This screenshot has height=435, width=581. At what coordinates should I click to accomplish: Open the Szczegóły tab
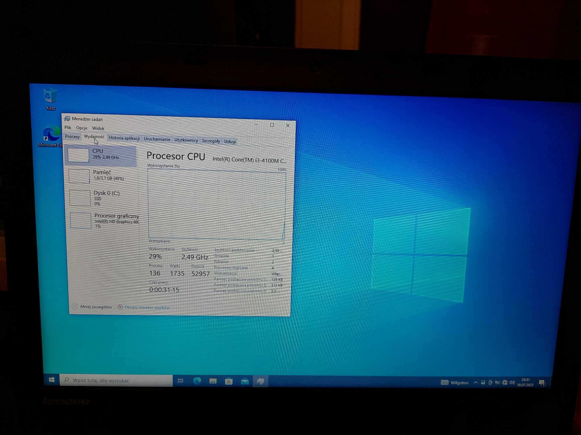[x=211, y=141]
